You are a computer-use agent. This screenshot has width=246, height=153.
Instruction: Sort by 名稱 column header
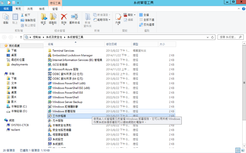(74, 44)
